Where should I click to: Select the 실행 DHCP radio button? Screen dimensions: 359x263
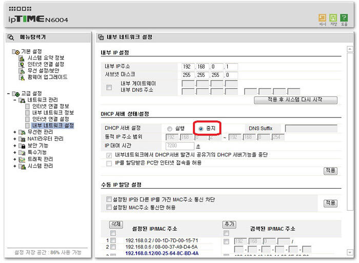pyautogui.click(x=170, y=129)
